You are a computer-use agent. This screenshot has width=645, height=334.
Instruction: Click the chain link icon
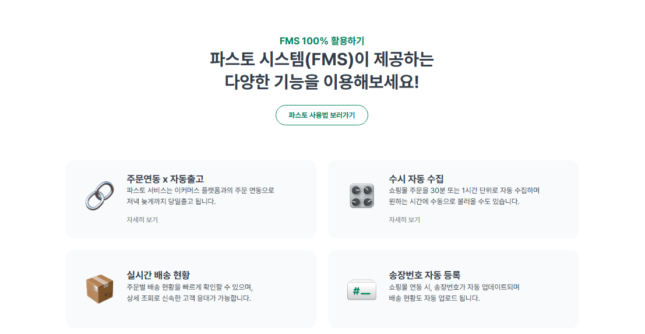(100, 195)
